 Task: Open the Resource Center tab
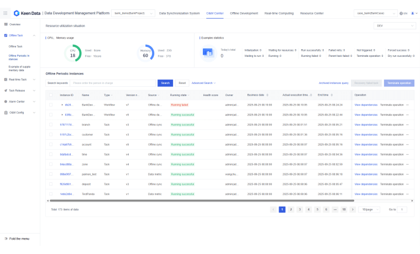coord(312,13)
